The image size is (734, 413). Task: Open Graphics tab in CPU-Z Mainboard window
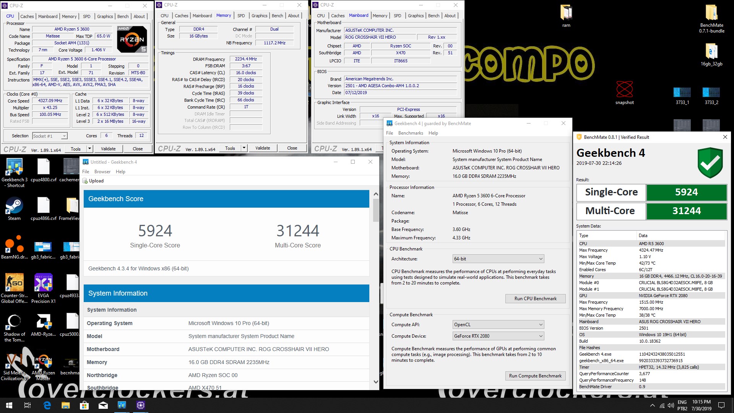(x=416, y=16)
